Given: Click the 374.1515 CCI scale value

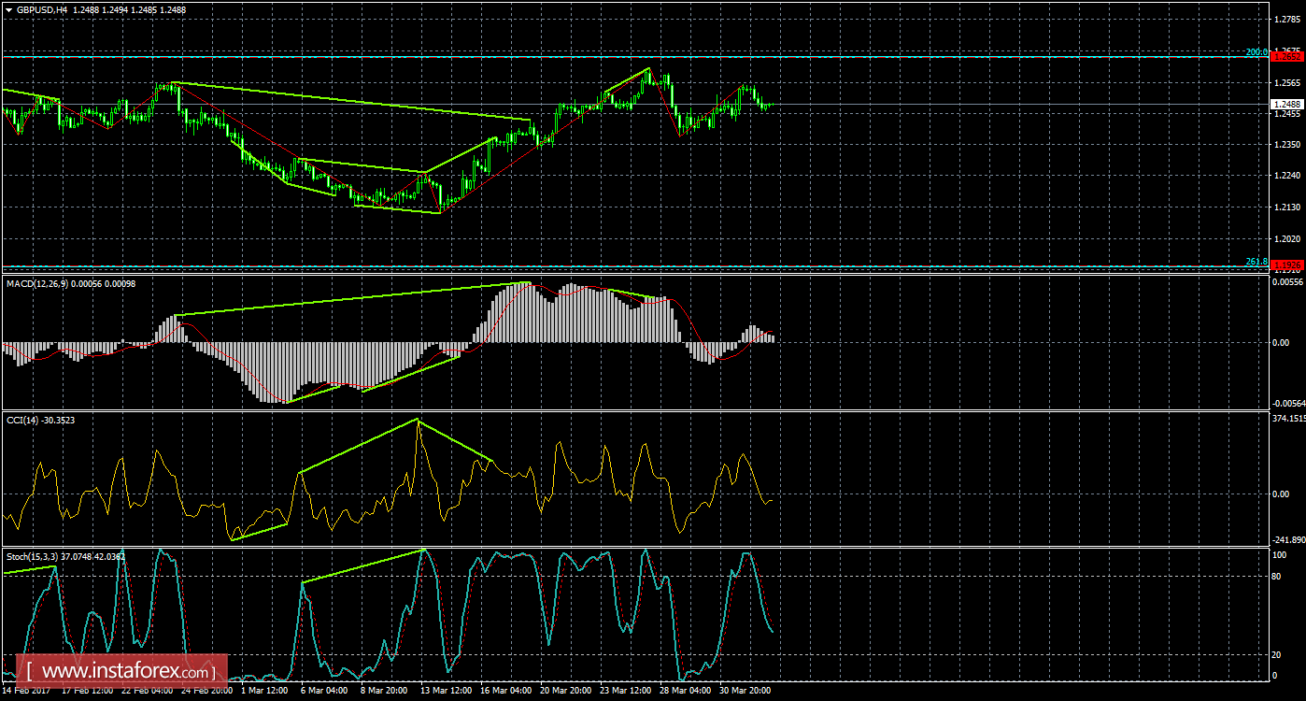Looking at the screenshot, I should [1289, 420].
